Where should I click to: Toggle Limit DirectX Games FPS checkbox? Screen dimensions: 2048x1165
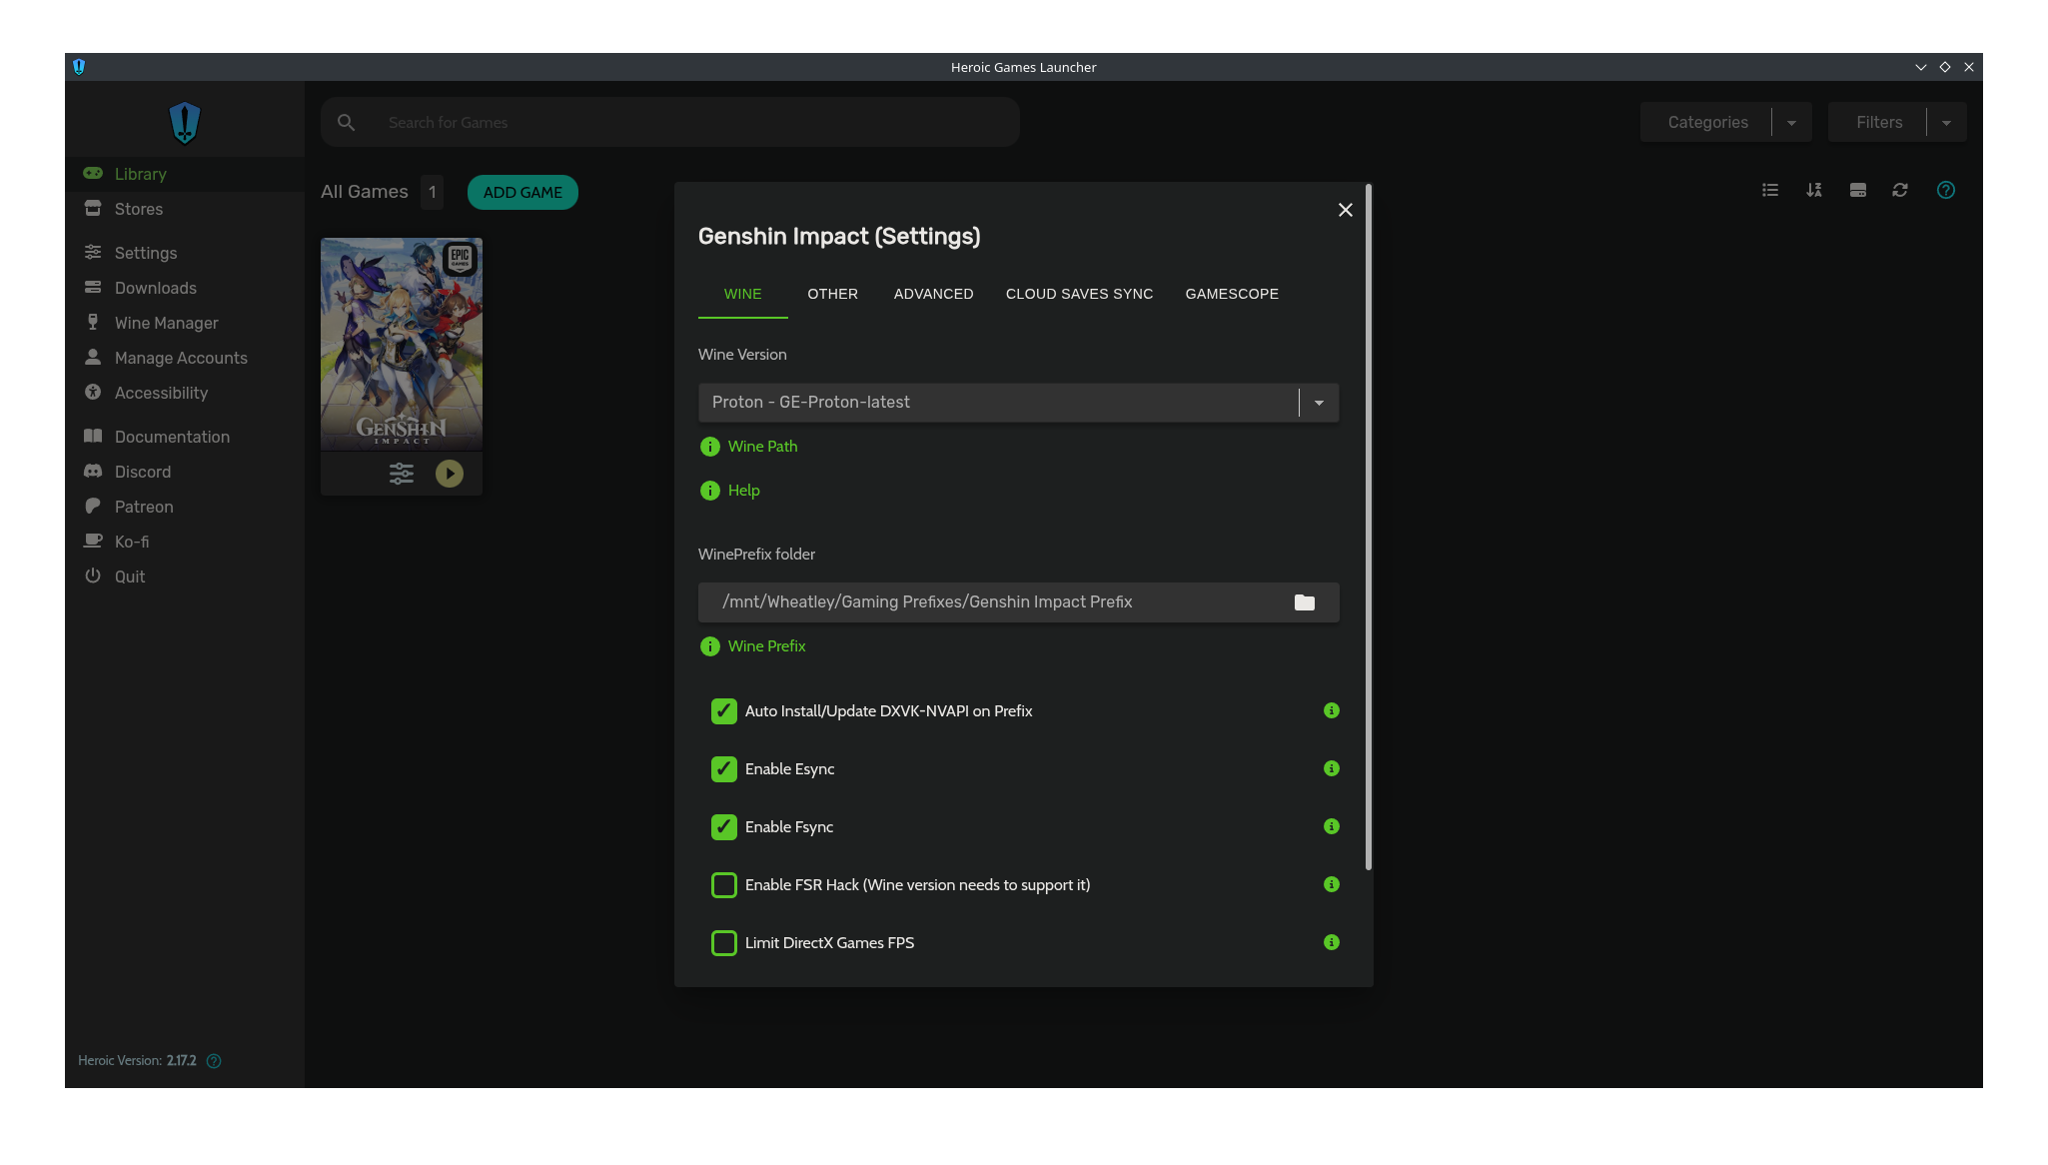(723, 943)
